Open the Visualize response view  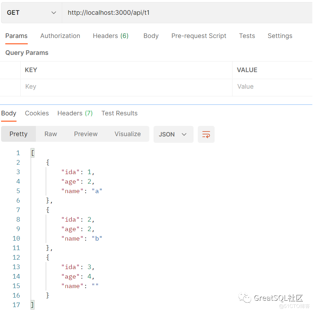click(128, 134)
